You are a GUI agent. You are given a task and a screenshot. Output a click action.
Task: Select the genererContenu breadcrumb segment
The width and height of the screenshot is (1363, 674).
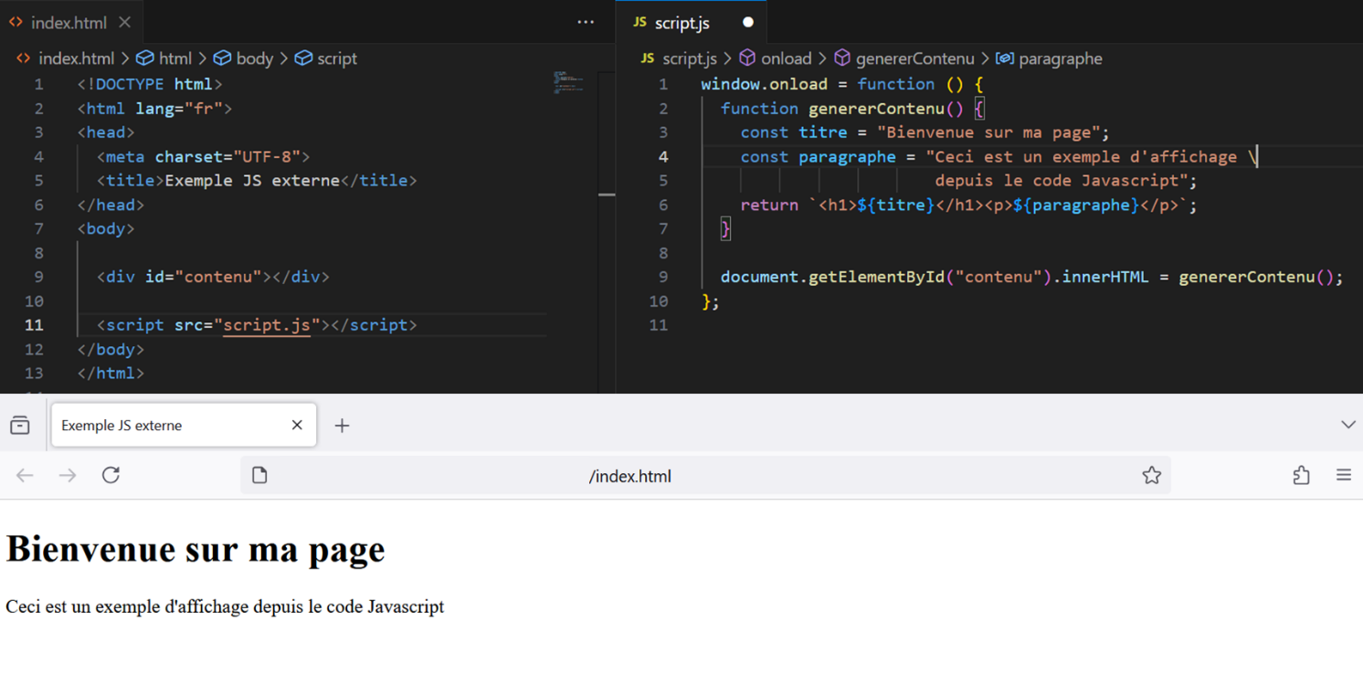(x=915, y=58)
